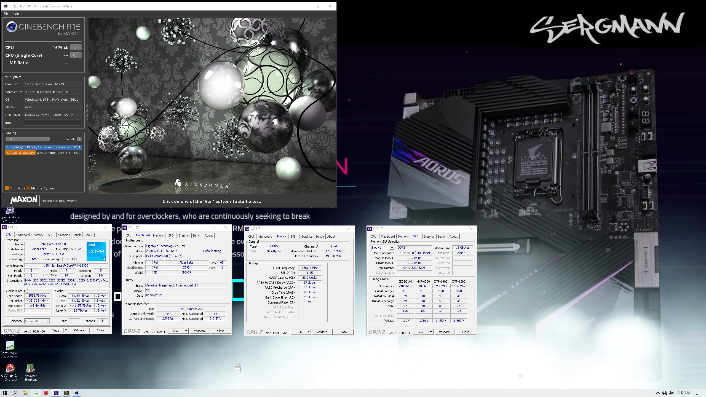Click the Cinebench render scene image

212,106
